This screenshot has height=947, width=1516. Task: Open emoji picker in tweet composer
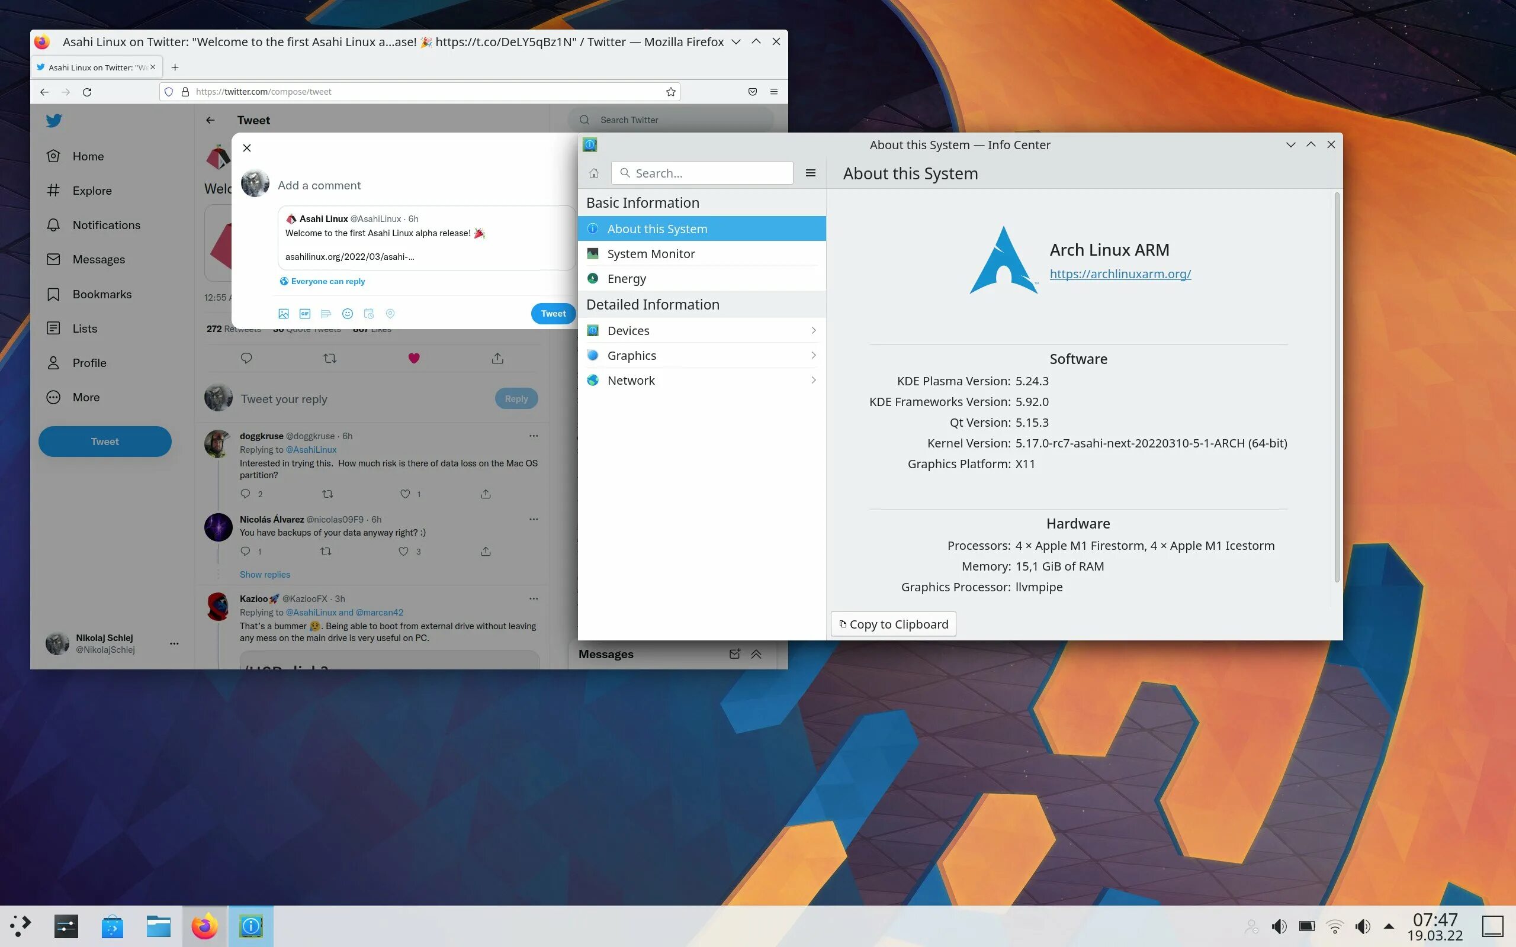[347, 313]
